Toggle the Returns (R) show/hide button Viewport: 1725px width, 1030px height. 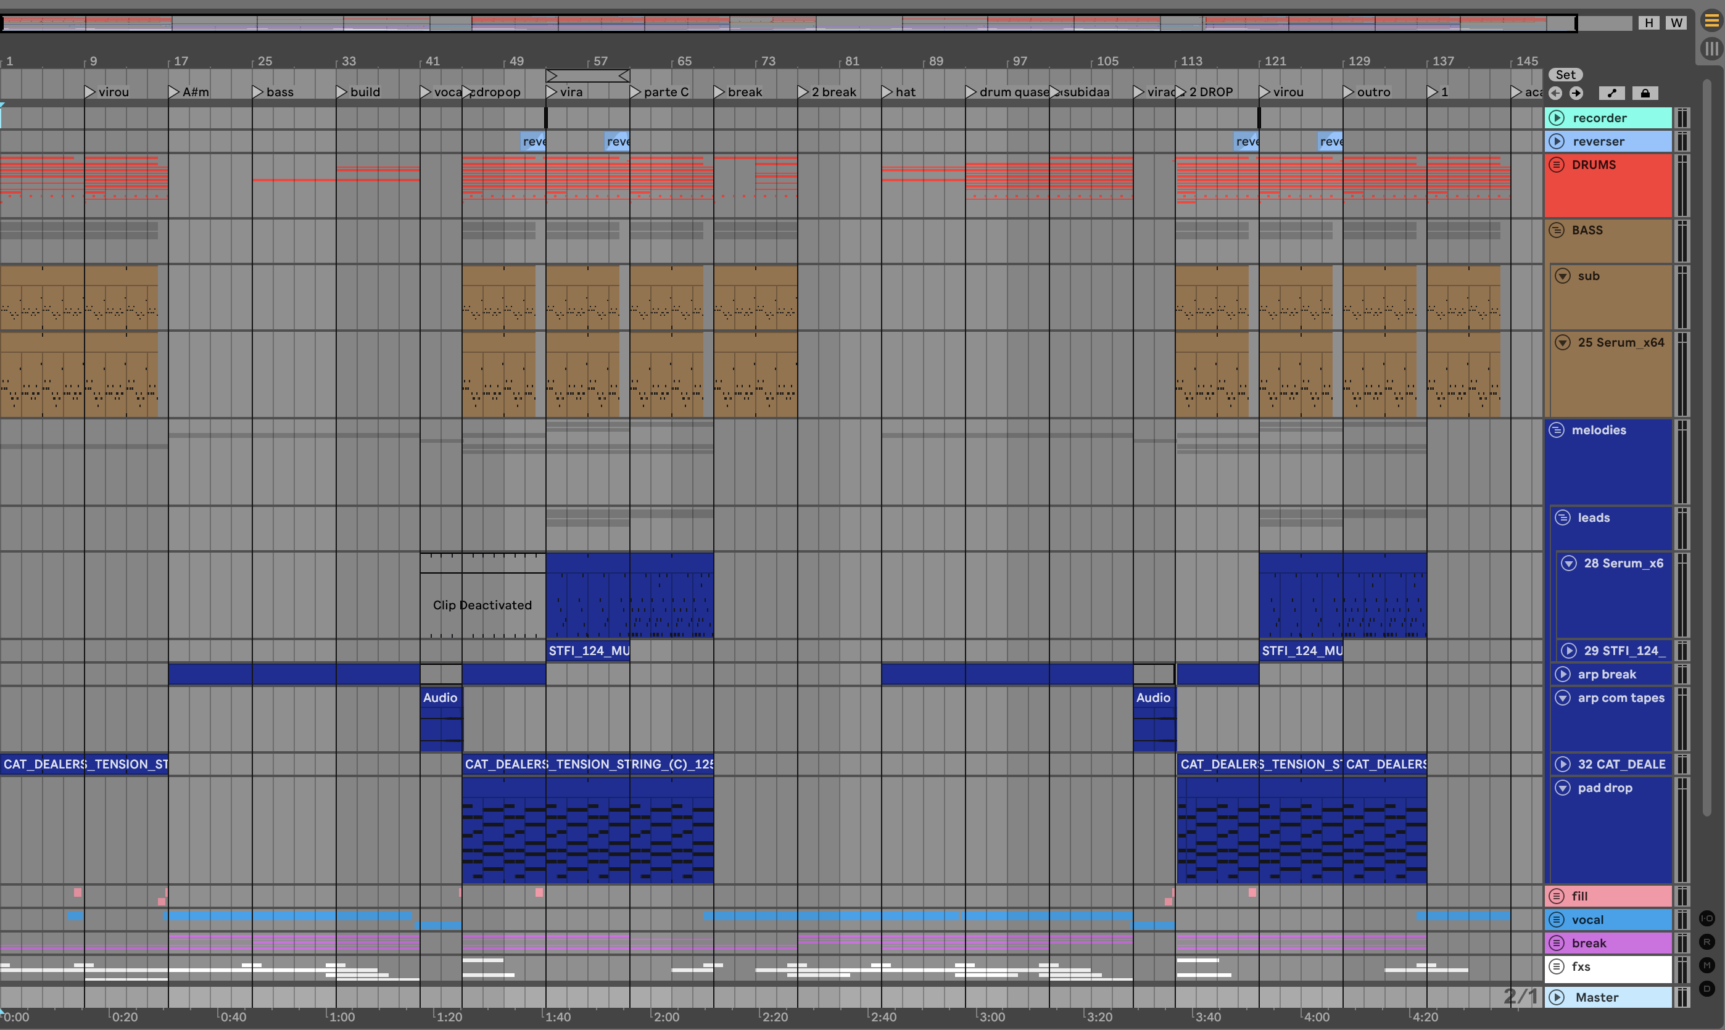coord(1707,942)
